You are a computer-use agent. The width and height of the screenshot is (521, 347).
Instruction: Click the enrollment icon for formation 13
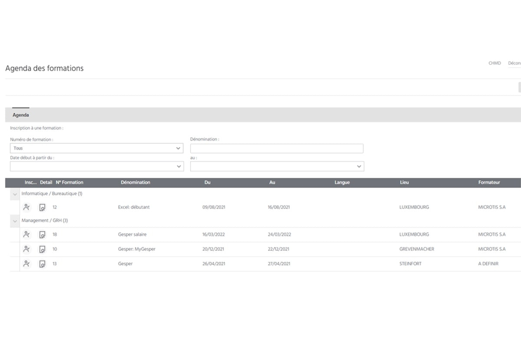click(27, 264)
